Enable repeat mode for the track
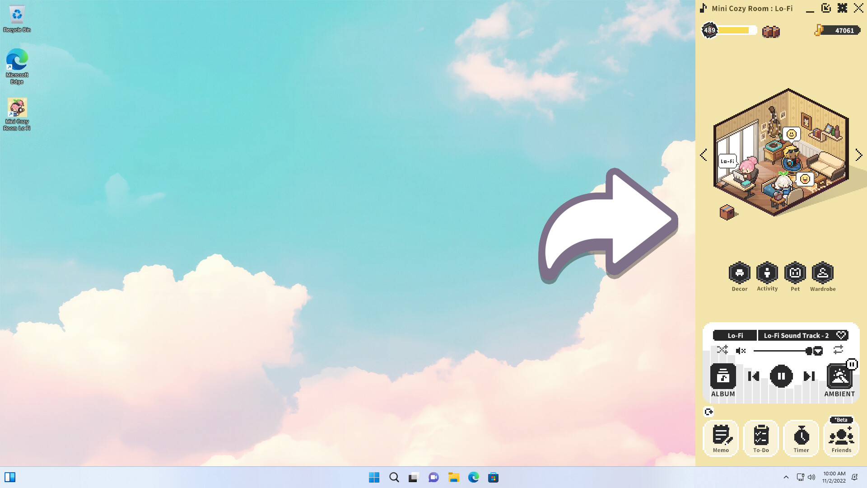 (838, 350)
